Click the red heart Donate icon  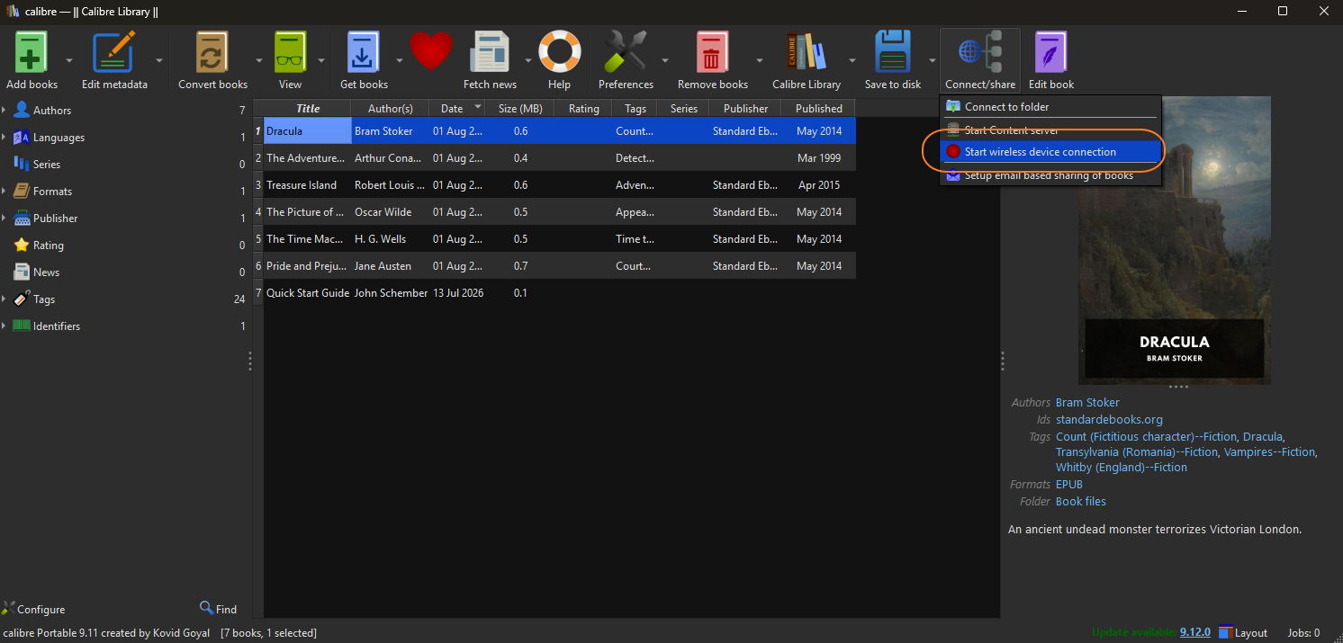[x=431, y=52]
